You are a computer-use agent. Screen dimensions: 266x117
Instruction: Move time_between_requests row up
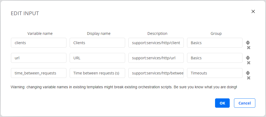click(x=248, y=72)
